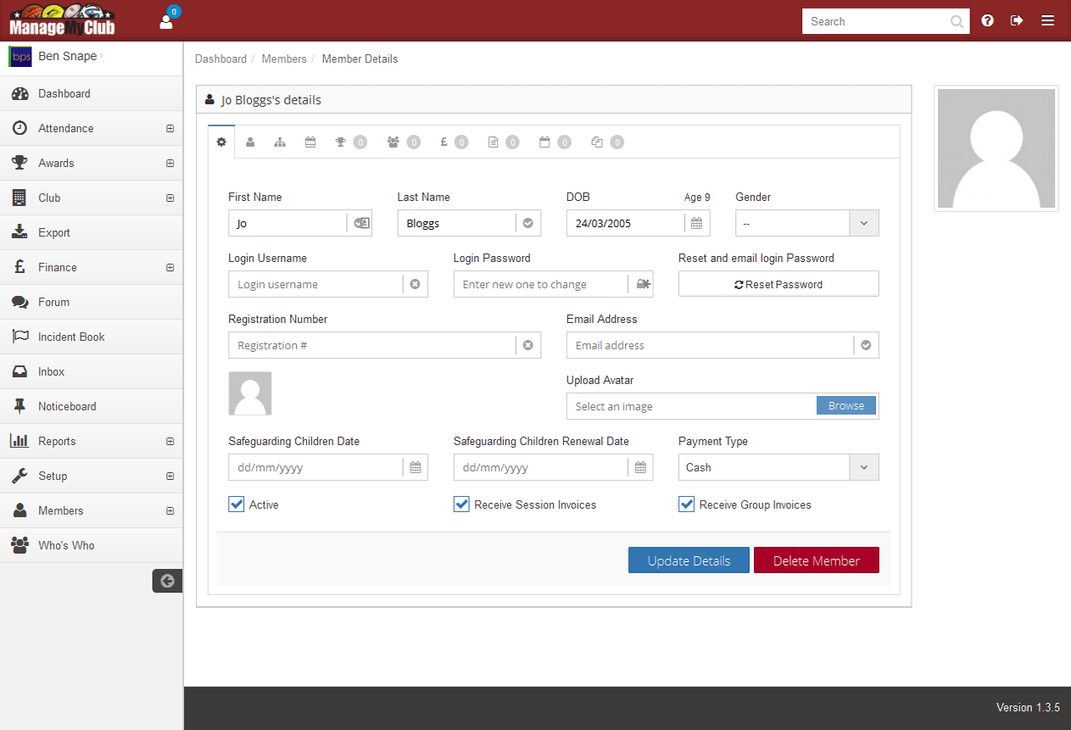
Task: Go to Dashboard breadcrumb link
Action: click(x=220, y=59)
